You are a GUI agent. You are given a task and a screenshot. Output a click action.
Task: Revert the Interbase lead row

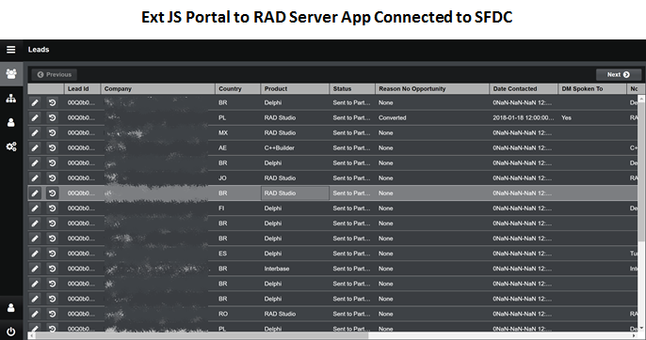(53, 269)
